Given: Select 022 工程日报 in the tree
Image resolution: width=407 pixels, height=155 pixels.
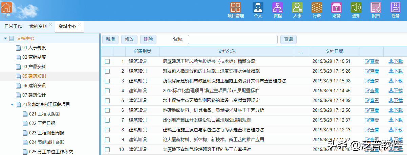Looking at the screenshot, I should (42, 124).
